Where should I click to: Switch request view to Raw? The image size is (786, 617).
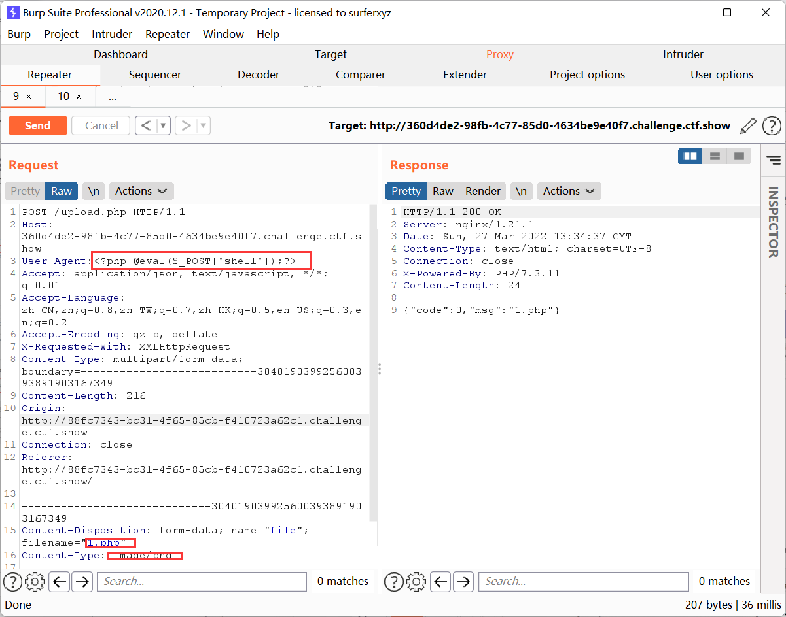coord(62,191)
